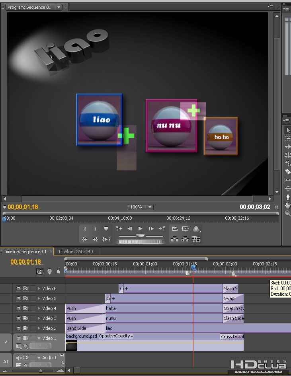The height and width of the screenshot is (376, 291).
Task: Go to next marker in Program monitor
Action: (x=162, y=229)
